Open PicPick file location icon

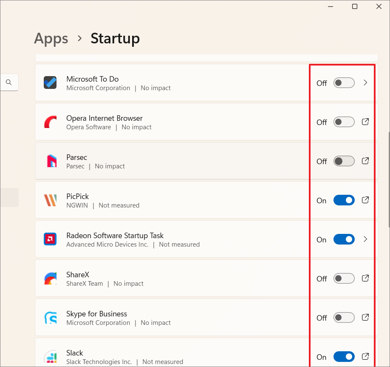click(365, 200)
